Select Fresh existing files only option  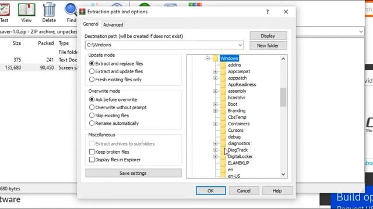pyautogui.click(x=92, y=80)
